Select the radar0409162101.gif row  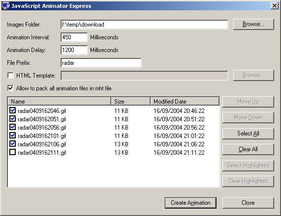(114, 135)
